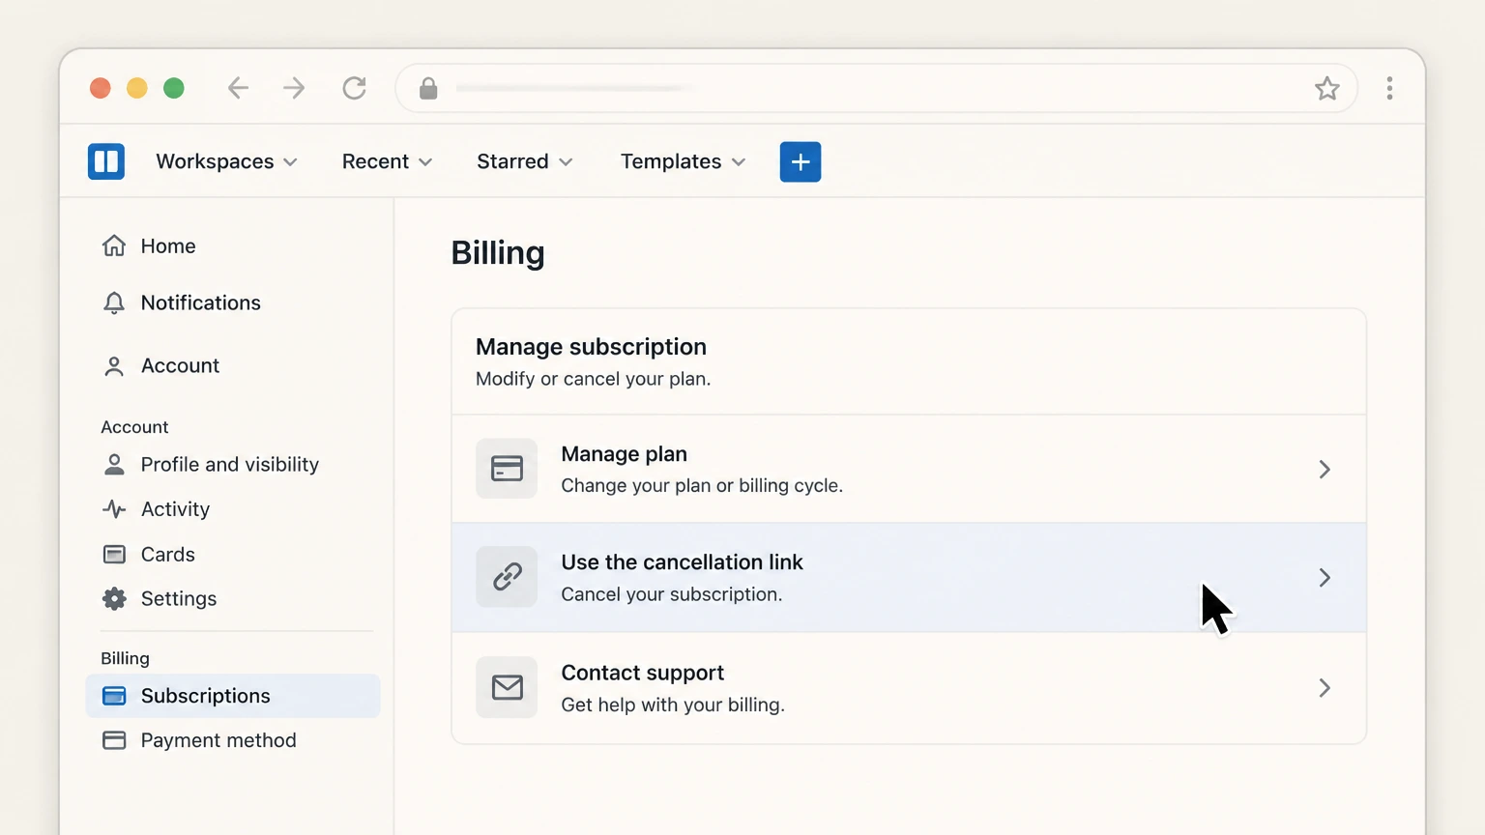Click the browser forward arrow
Viewport: 1485px width, 835px height.
coord(294,88)
